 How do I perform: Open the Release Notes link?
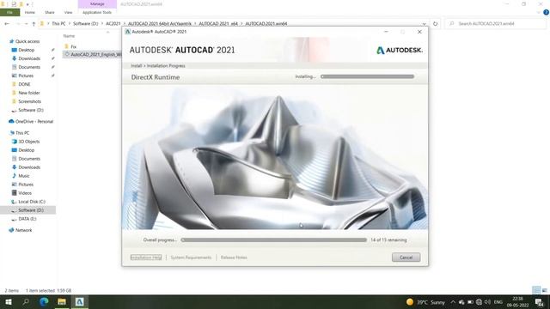234,257
